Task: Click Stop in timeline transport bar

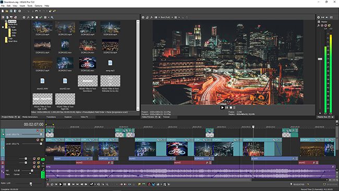Action: tap(69, 184)
